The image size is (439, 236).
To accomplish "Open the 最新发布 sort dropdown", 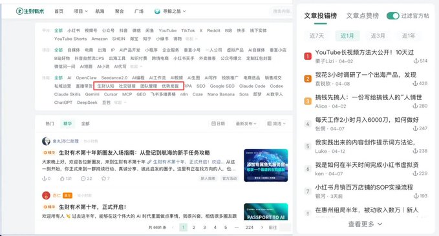I will (246, 123).
